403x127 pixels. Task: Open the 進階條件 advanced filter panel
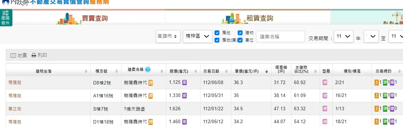(6, 18)
